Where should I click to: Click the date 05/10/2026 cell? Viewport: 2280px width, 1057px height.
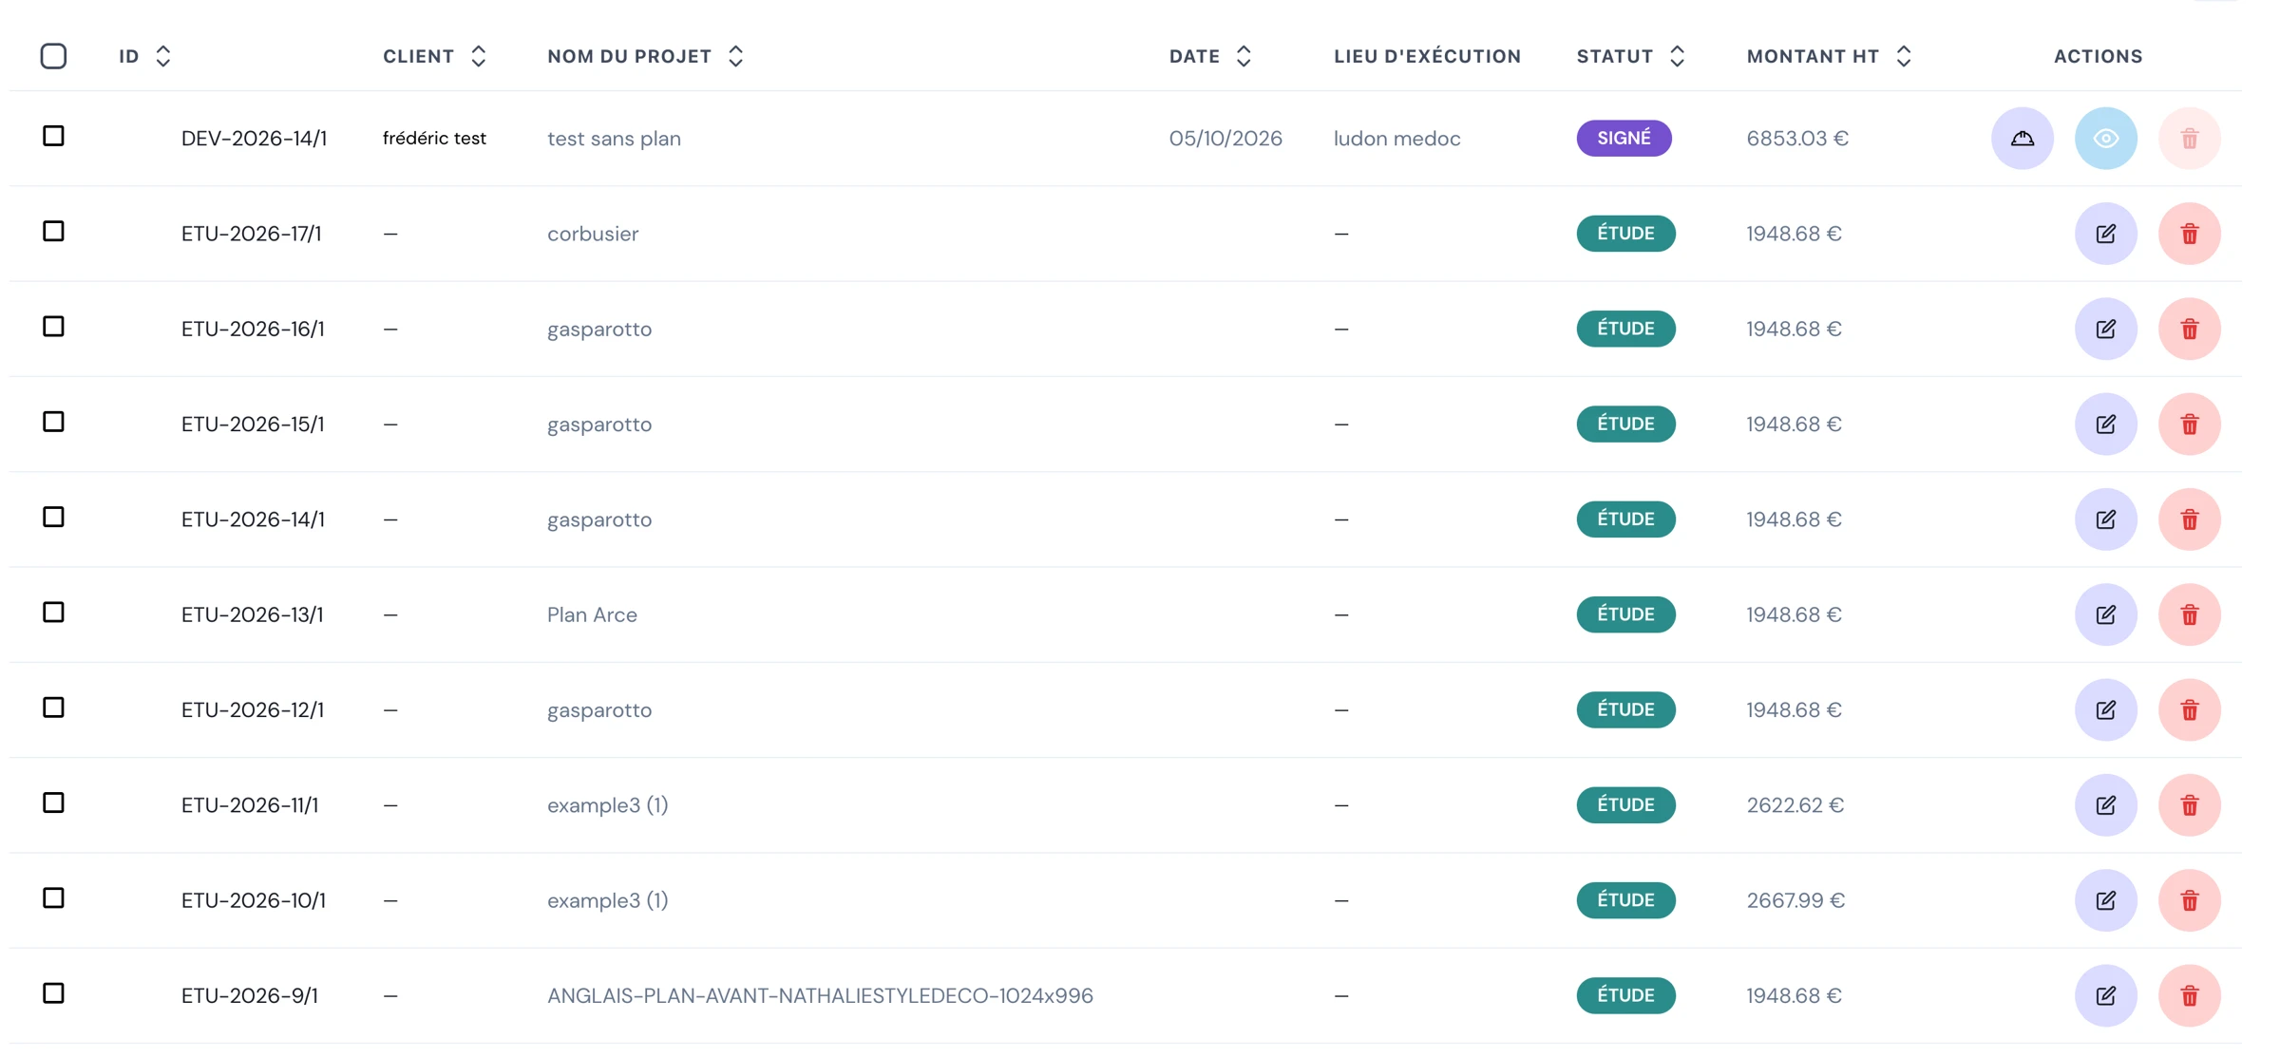[1225, 139]
